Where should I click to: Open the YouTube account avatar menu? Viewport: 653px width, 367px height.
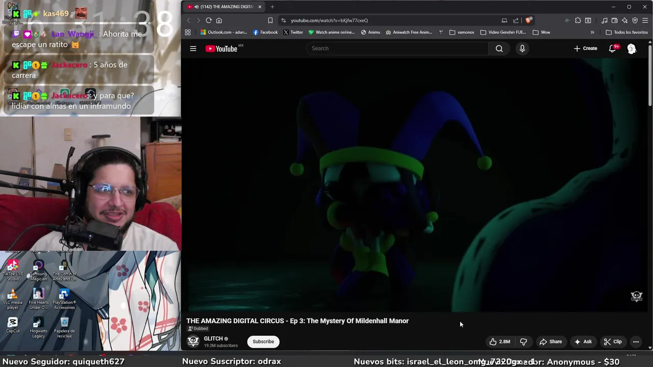(632, 48)
